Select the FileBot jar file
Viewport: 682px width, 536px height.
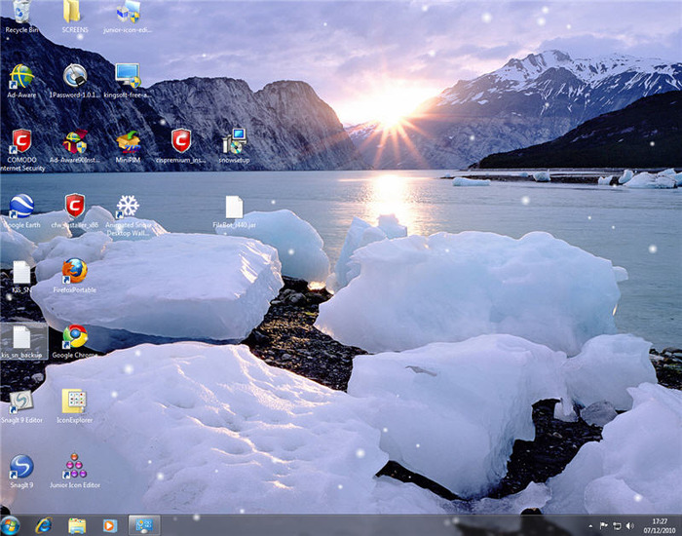click(x=234, y=207)
